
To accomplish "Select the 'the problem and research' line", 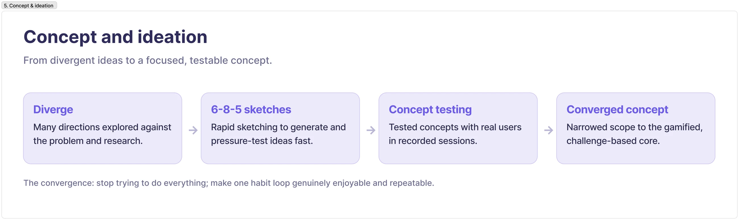I will coord(88,141).
